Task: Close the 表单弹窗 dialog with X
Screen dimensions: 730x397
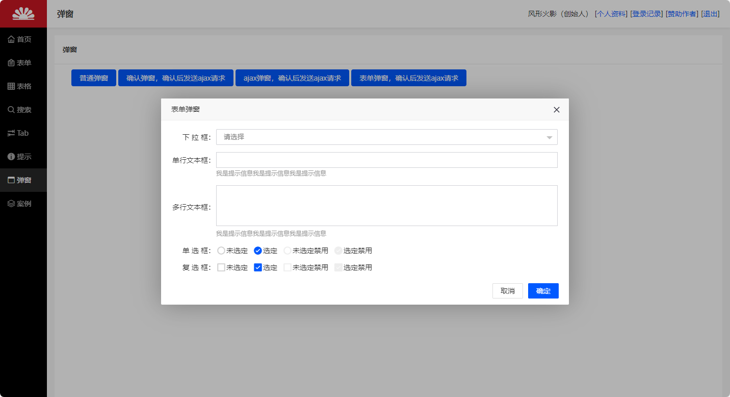Action: 557,110
